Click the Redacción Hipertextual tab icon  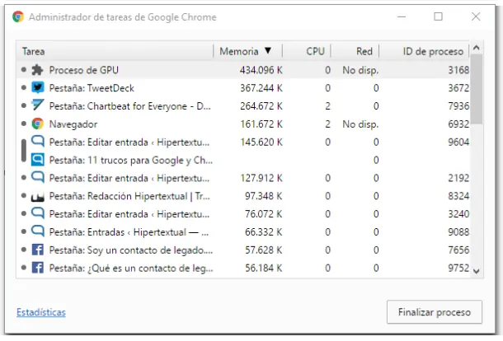coord(38,196)
